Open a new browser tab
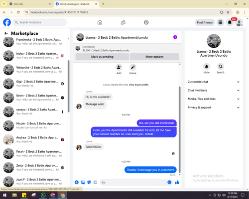The image size is (249, 199). point(103,4)
